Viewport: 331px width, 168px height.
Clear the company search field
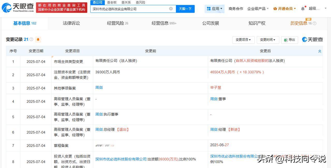click(171, 9)
